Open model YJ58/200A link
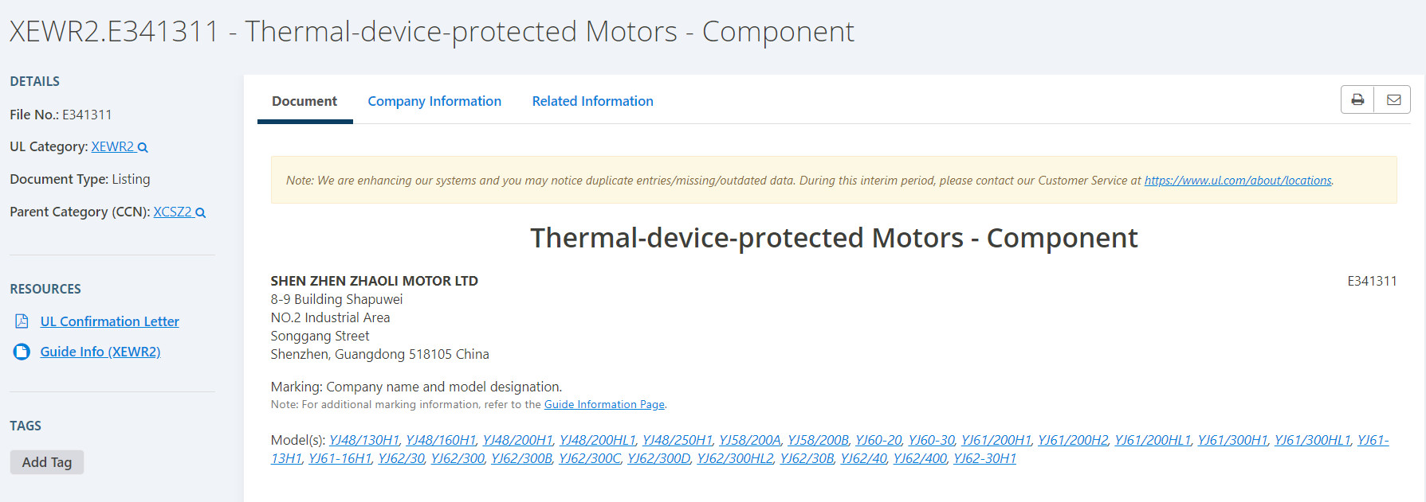Screen dimensions: 1426x502 (x=750, y=440)
